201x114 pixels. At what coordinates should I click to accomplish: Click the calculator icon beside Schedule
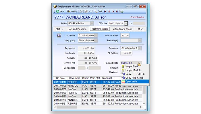click(x=59, y=35)
